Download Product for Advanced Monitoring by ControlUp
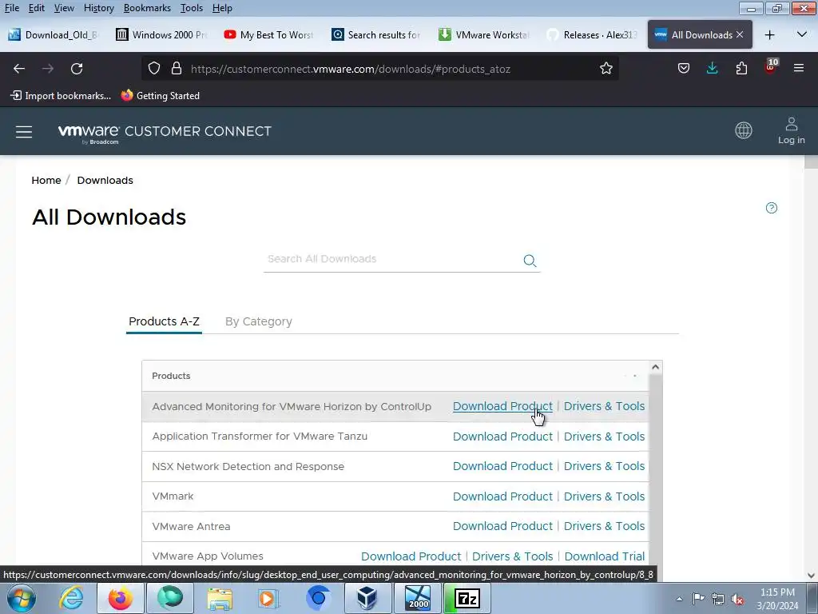 click(x=502, y=406)
